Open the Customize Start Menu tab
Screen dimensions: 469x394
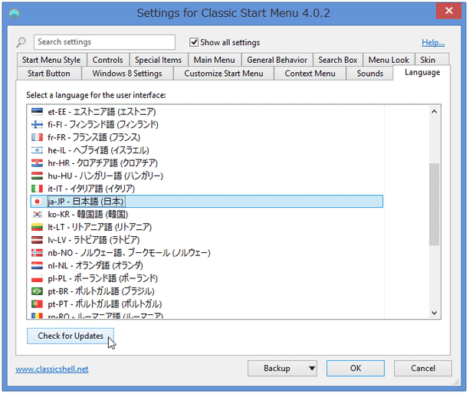click(x=224, y=74)
